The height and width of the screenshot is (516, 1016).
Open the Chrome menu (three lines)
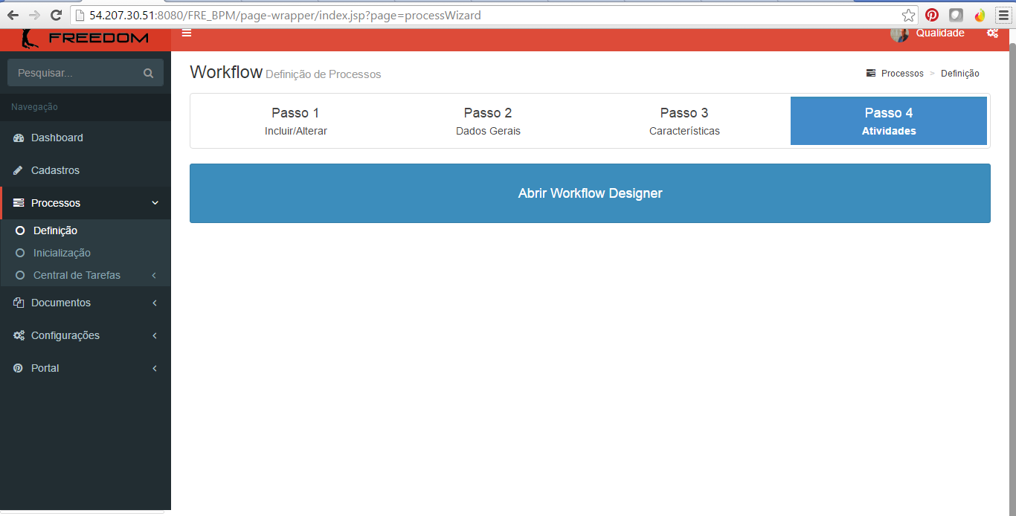[x=1003, y=15]
